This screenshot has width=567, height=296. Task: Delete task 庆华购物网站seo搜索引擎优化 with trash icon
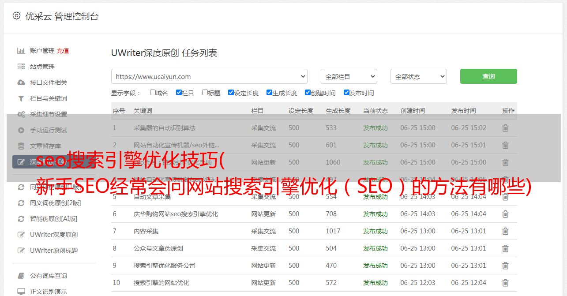pos(505,214)
